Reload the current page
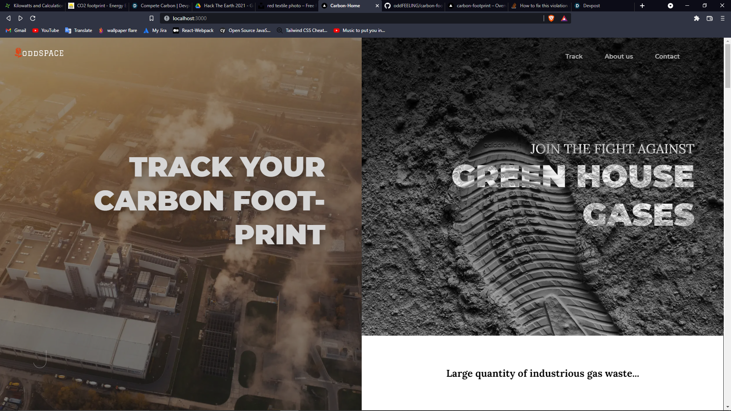 pyautogui.click(x=33, y=18)
